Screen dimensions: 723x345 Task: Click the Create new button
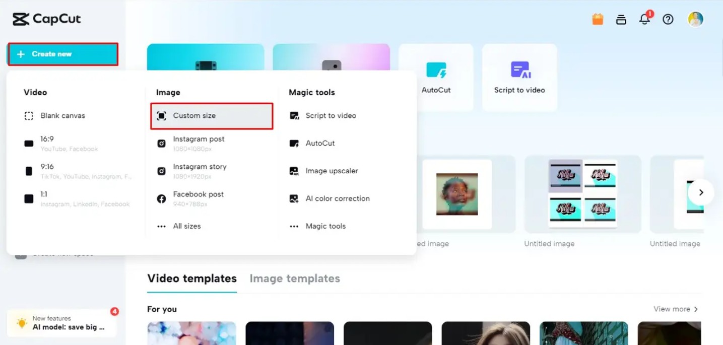62,54
